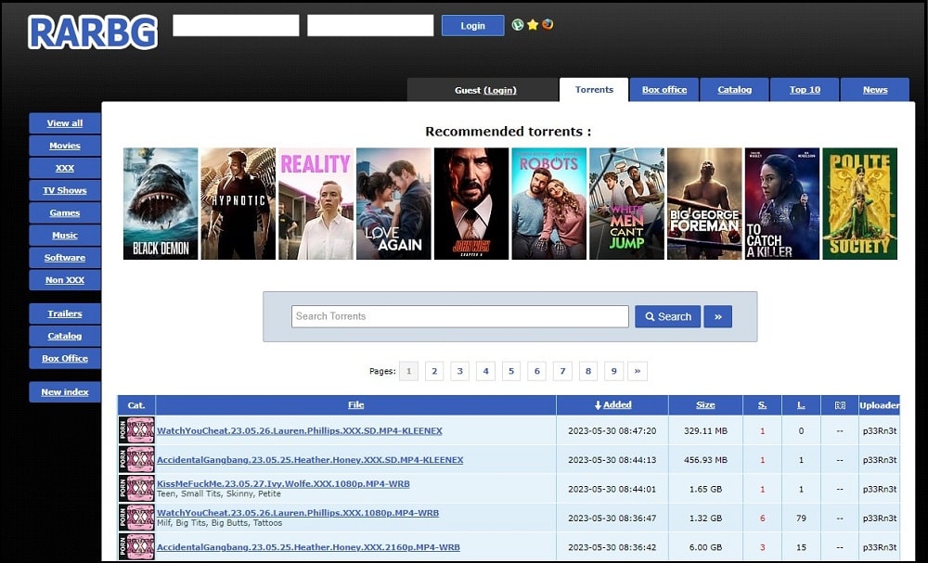This screenshot has width=928, height=563.
Task: Open the White Men Can't Jump poster
Action: tap(626, 203)
